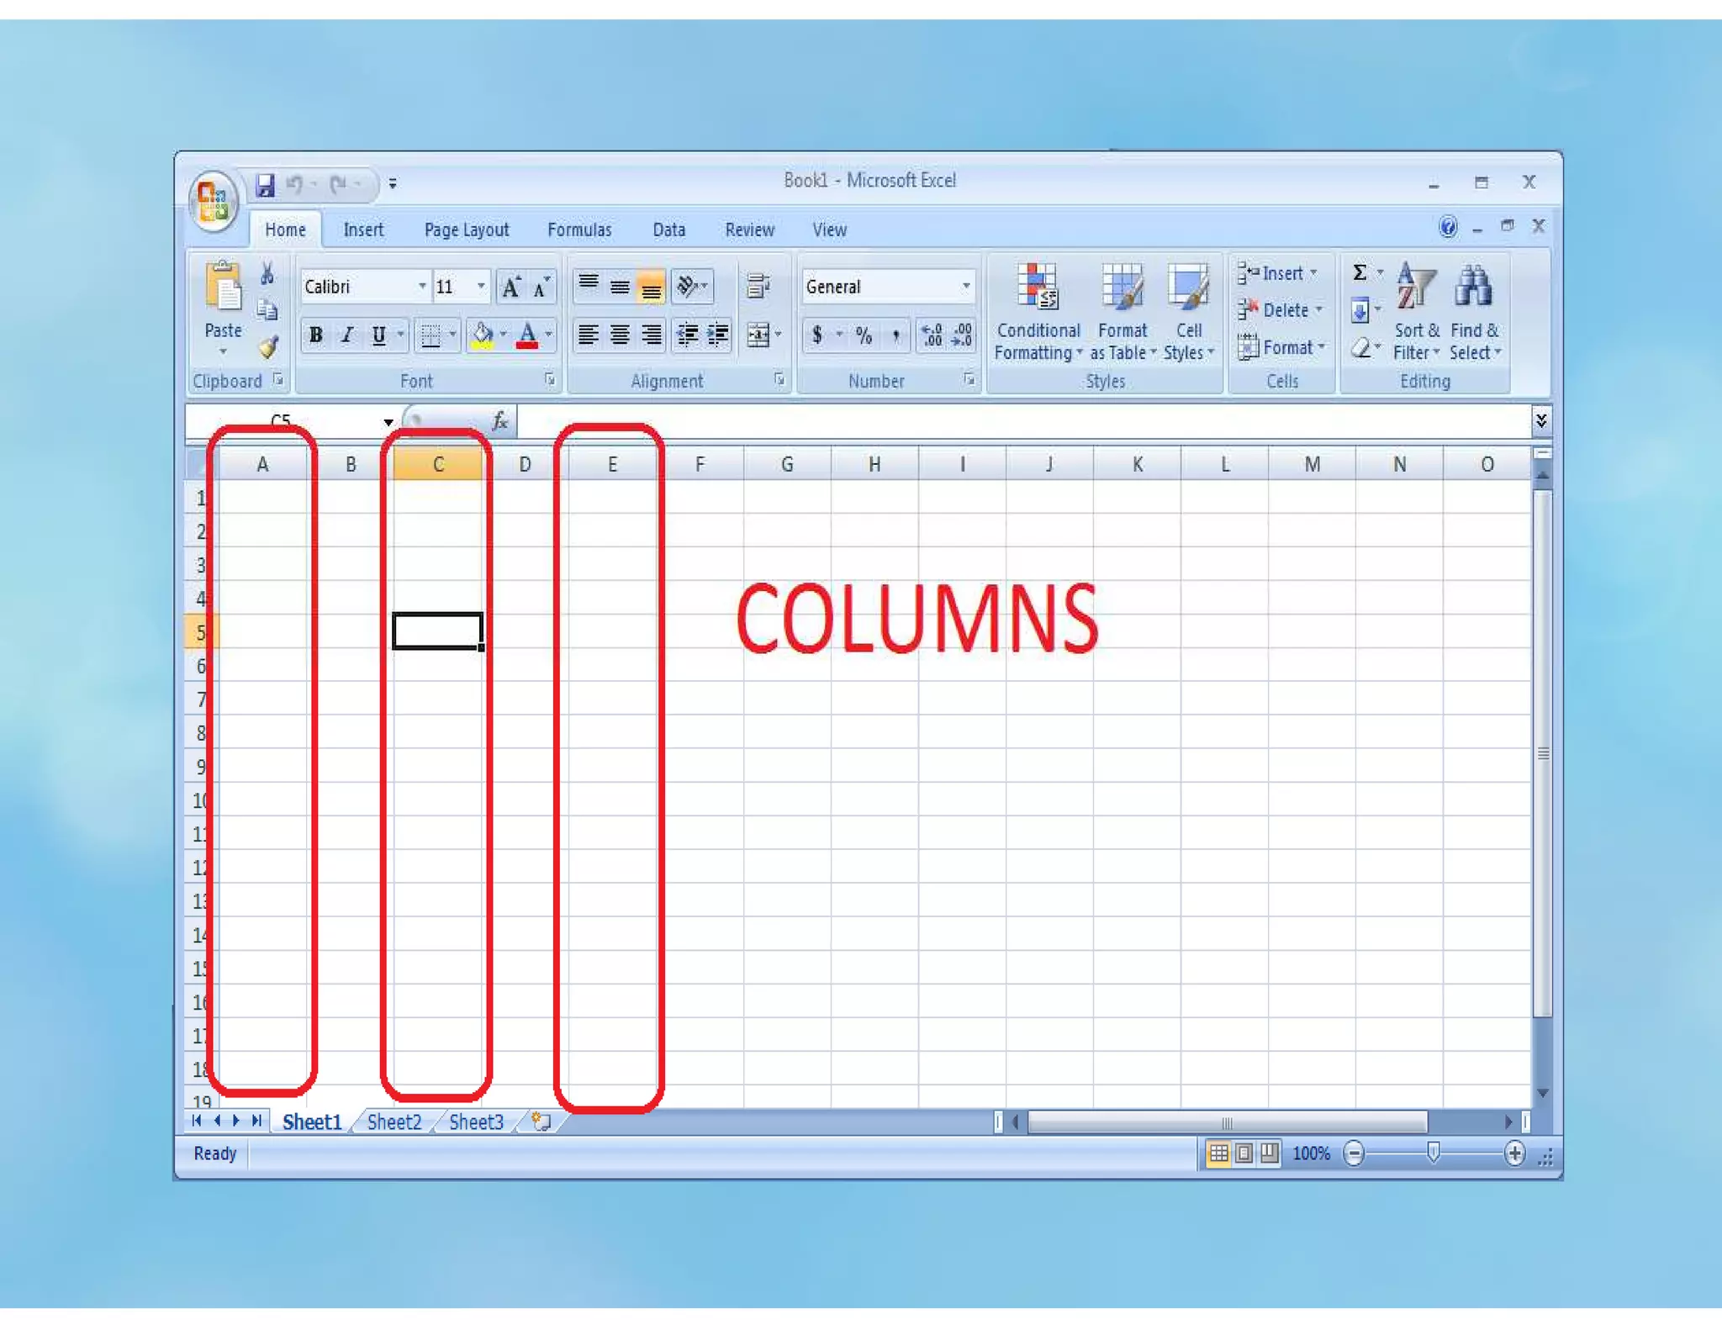Click the Save icon in quick access toolbar
The width and height of the screenshot is (1722, 1330).
266,184
